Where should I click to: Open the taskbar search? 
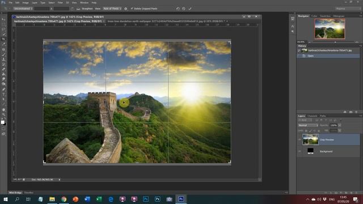17,199
